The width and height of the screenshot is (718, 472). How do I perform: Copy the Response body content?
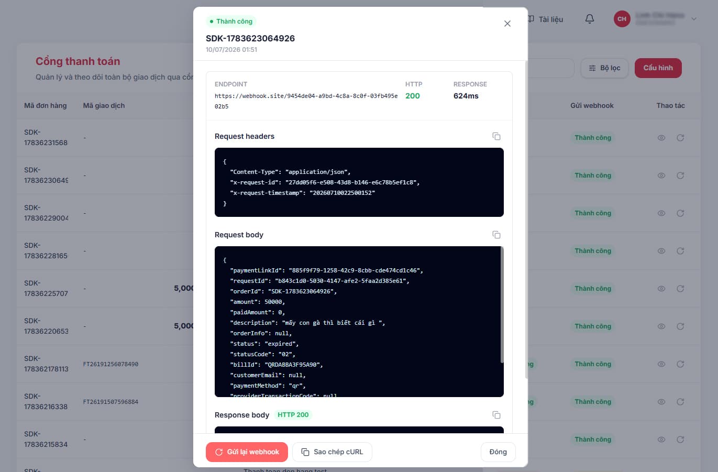pyautogui.click(x=496, y=415)
